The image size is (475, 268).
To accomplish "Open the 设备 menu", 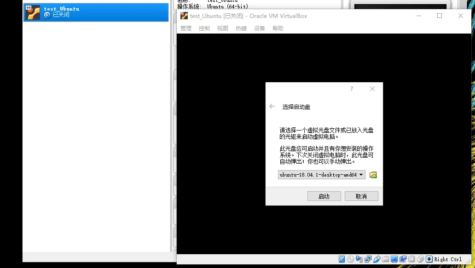I will pyautogui.click(x=259, y=28).
